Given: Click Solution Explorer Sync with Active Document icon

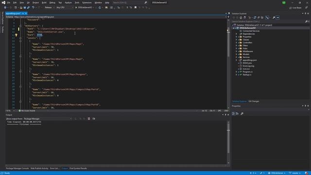Looking at the screenshot, I should (x=255, y=17).
